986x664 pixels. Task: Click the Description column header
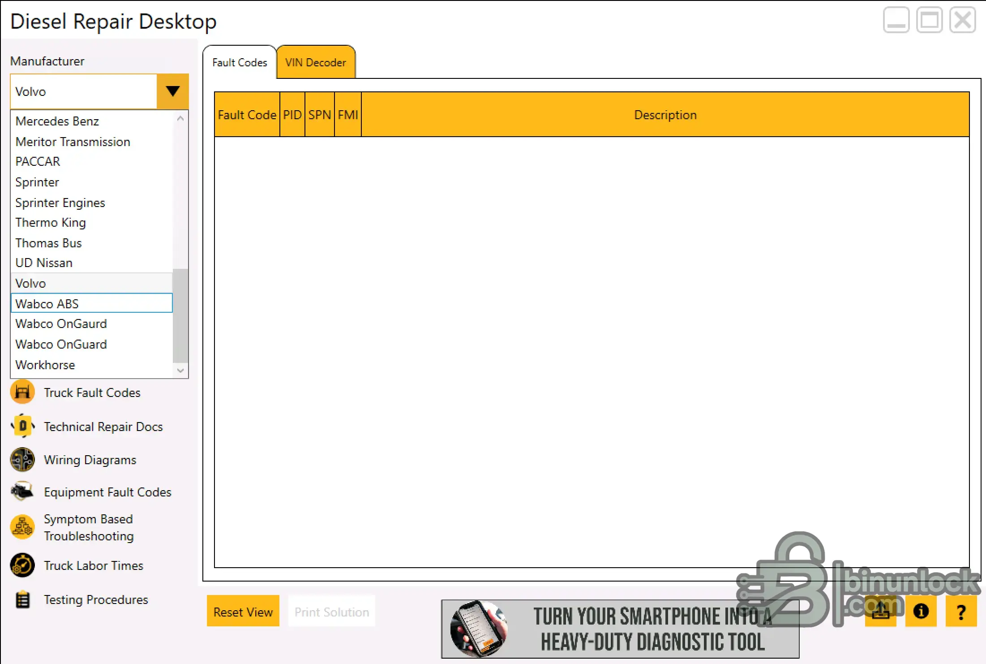(x=665, y=114)
